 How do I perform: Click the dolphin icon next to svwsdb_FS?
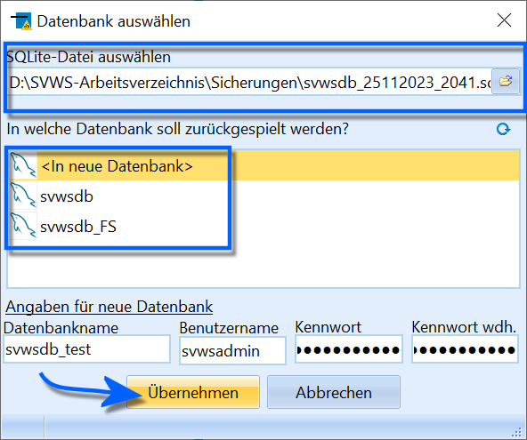click(22, 226)
